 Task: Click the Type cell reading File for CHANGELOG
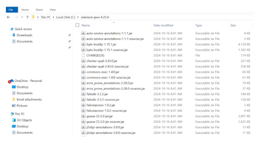click(198, 56)
